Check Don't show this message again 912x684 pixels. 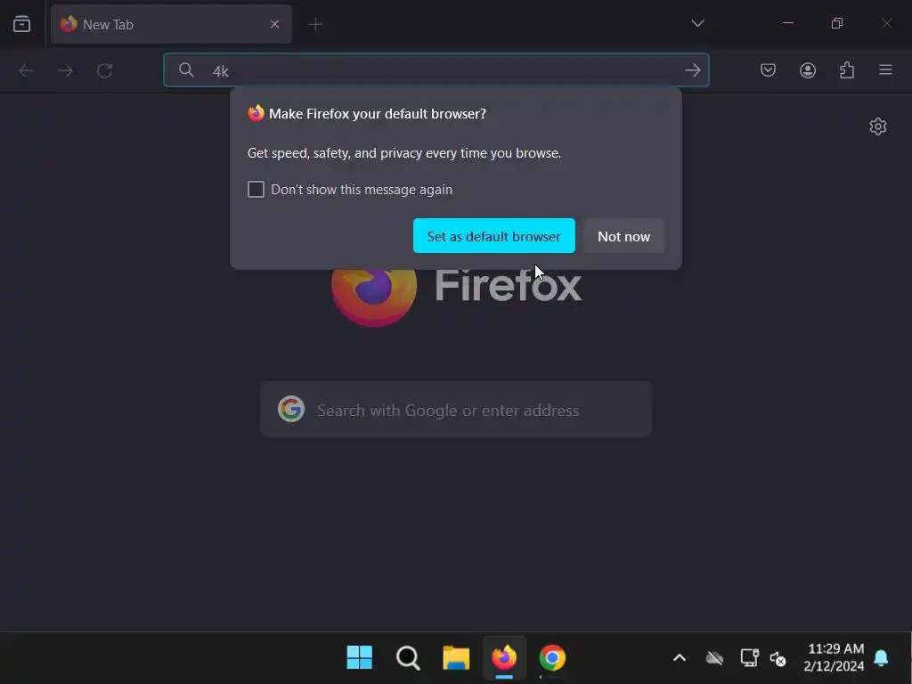[256, 189]
